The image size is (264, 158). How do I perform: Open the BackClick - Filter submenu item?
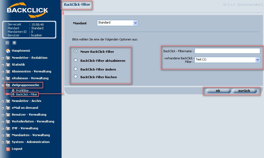[x=27, y=94]
